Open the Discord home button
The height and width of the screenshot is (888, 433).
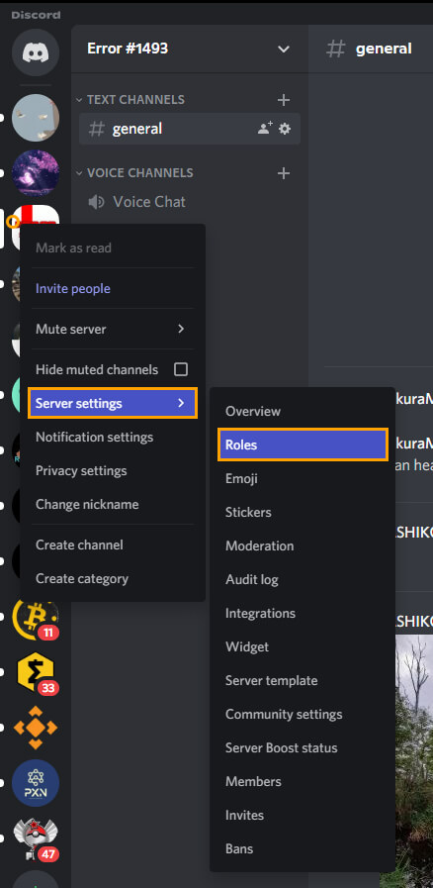35,52
